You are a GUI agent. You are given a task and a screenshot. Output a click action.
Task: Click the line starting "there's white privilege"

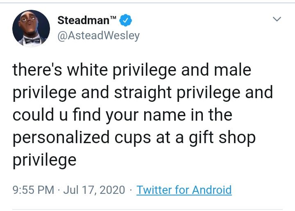tap(132, 70)
